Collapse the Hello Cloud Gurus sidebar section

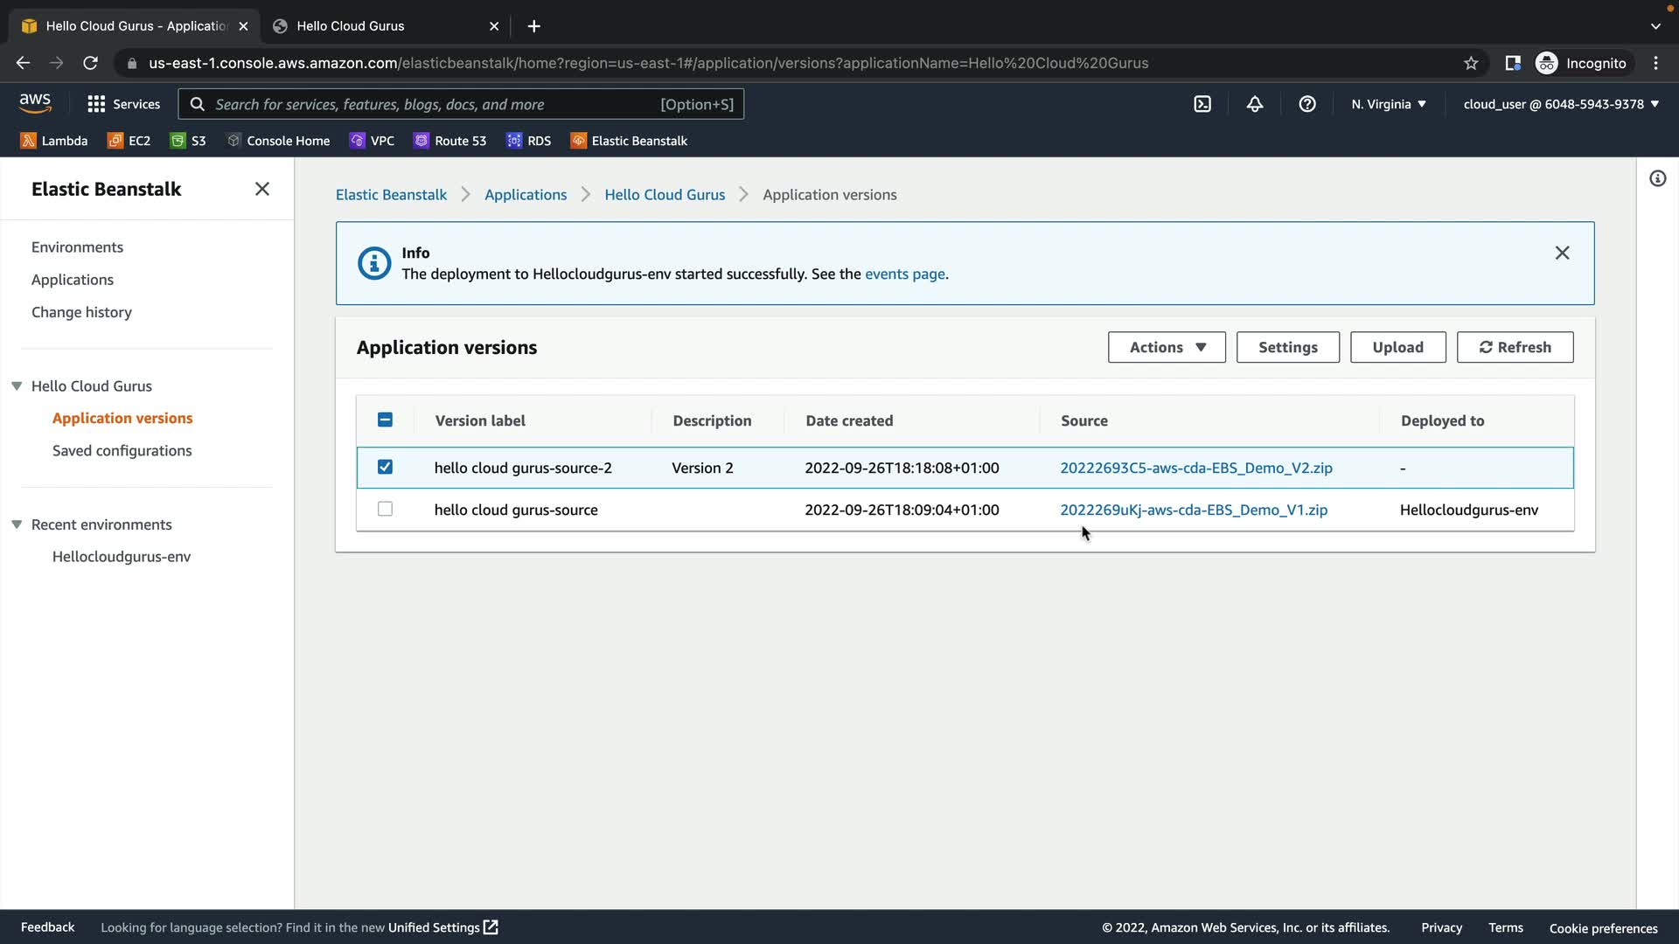point(17,386)
